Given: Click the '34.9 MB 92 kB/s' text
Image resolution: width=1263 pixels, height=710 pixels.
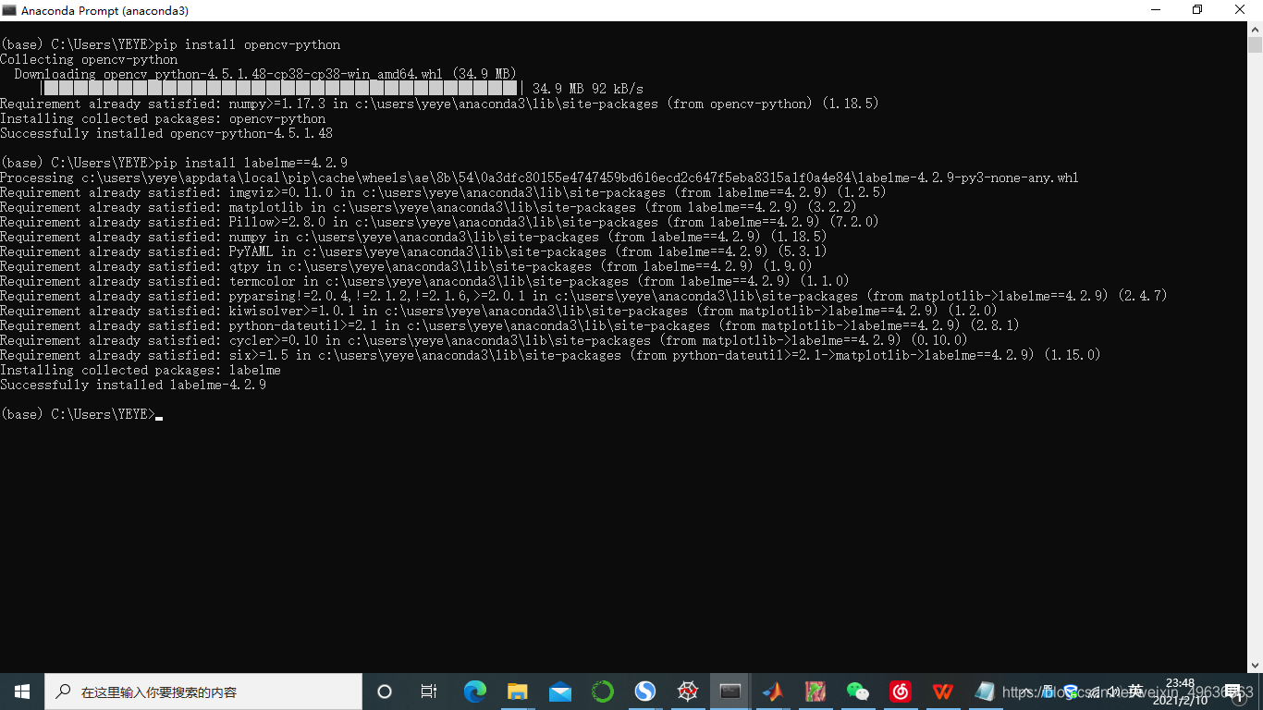Looking at the screenshot, I should [x=588, y=89].
